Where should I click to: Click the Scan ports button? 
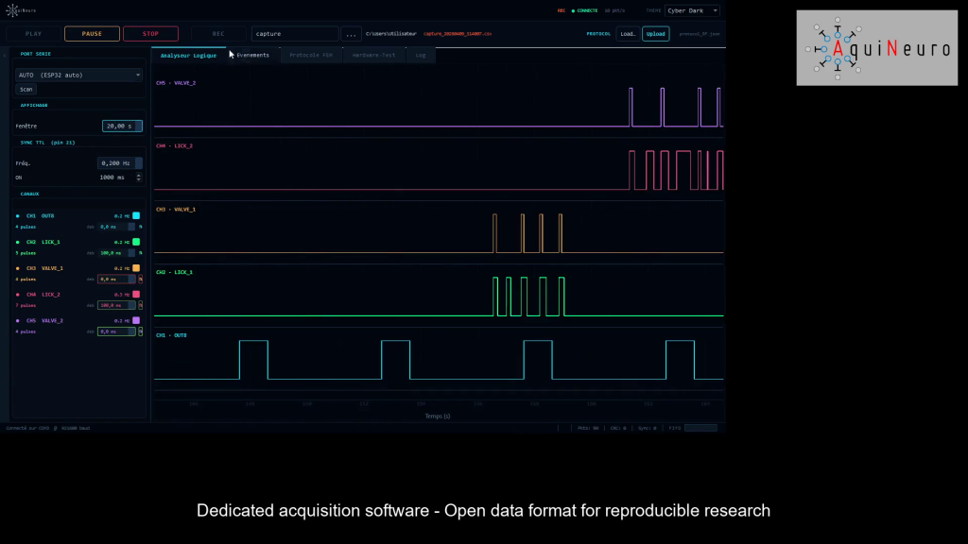(x=26, y=89)
